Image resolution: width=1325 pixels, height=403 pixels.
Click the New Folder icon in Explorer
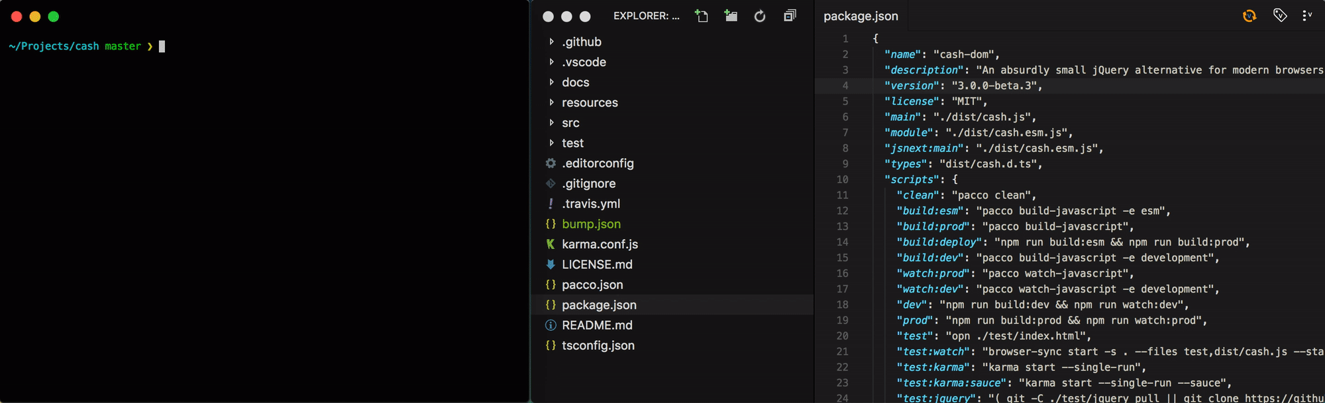tap(731, 16)
